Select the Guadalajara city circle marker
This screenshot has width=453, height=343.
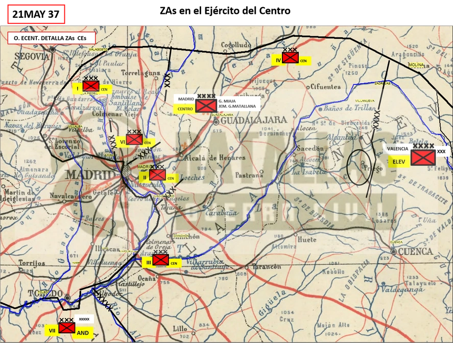(216, 122)
